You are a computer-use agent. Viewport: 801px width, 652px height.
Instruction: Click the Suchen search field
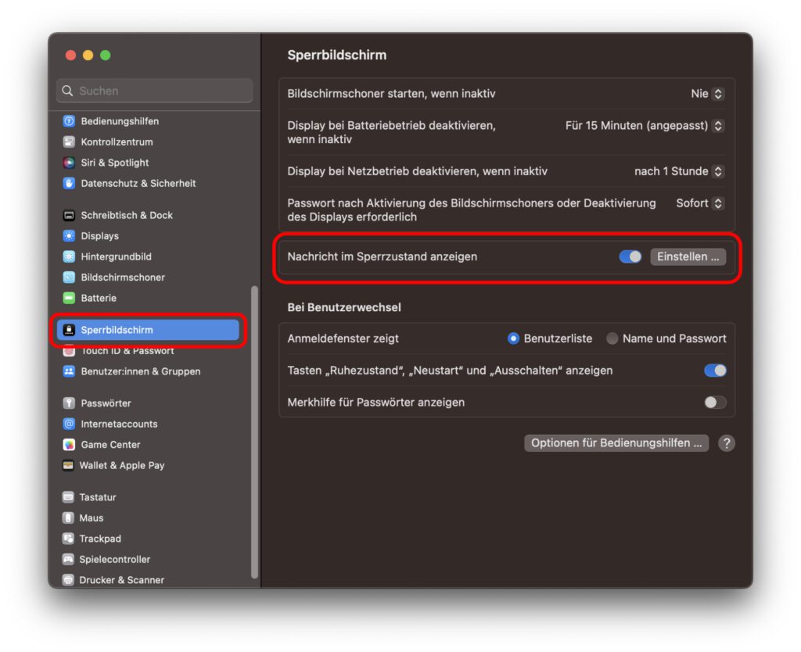154,91
